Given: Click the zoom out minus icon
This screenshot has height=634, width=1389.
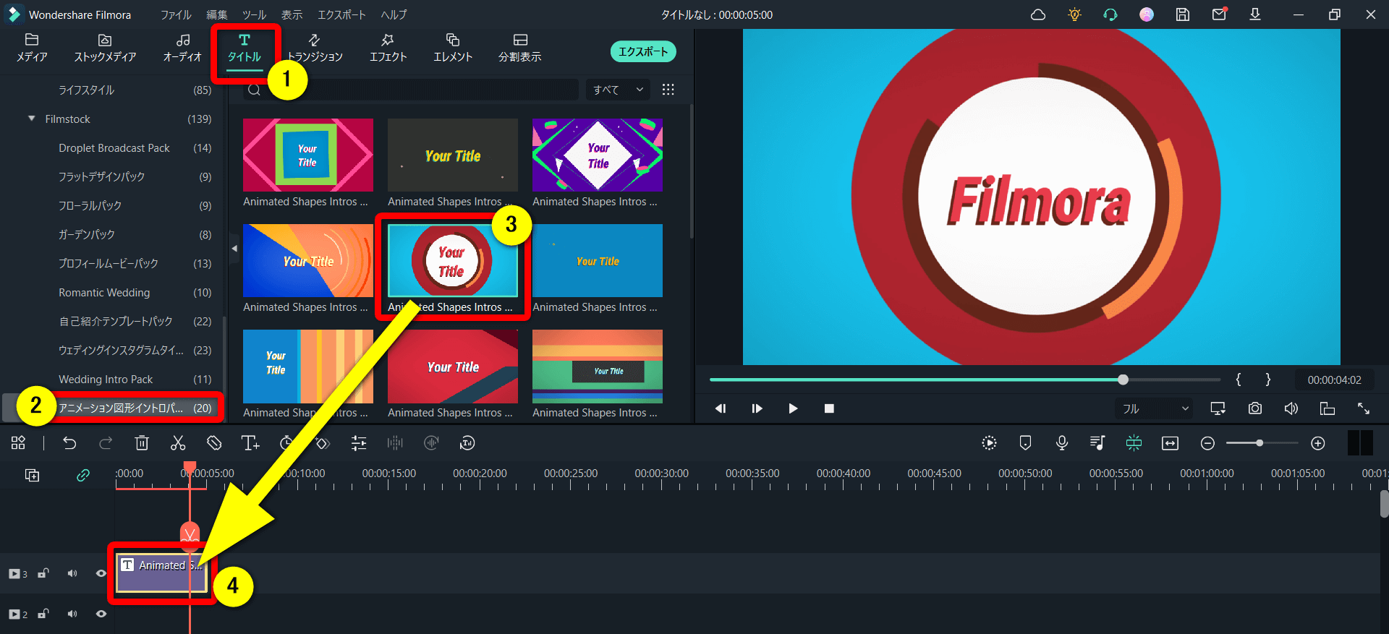Looking at the screenshot, I should click(x=1207, y=443).
